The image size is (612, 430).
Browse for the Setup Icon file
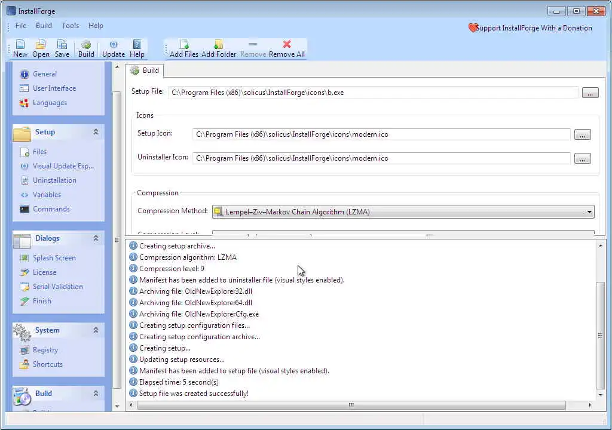tap(582, 135)
